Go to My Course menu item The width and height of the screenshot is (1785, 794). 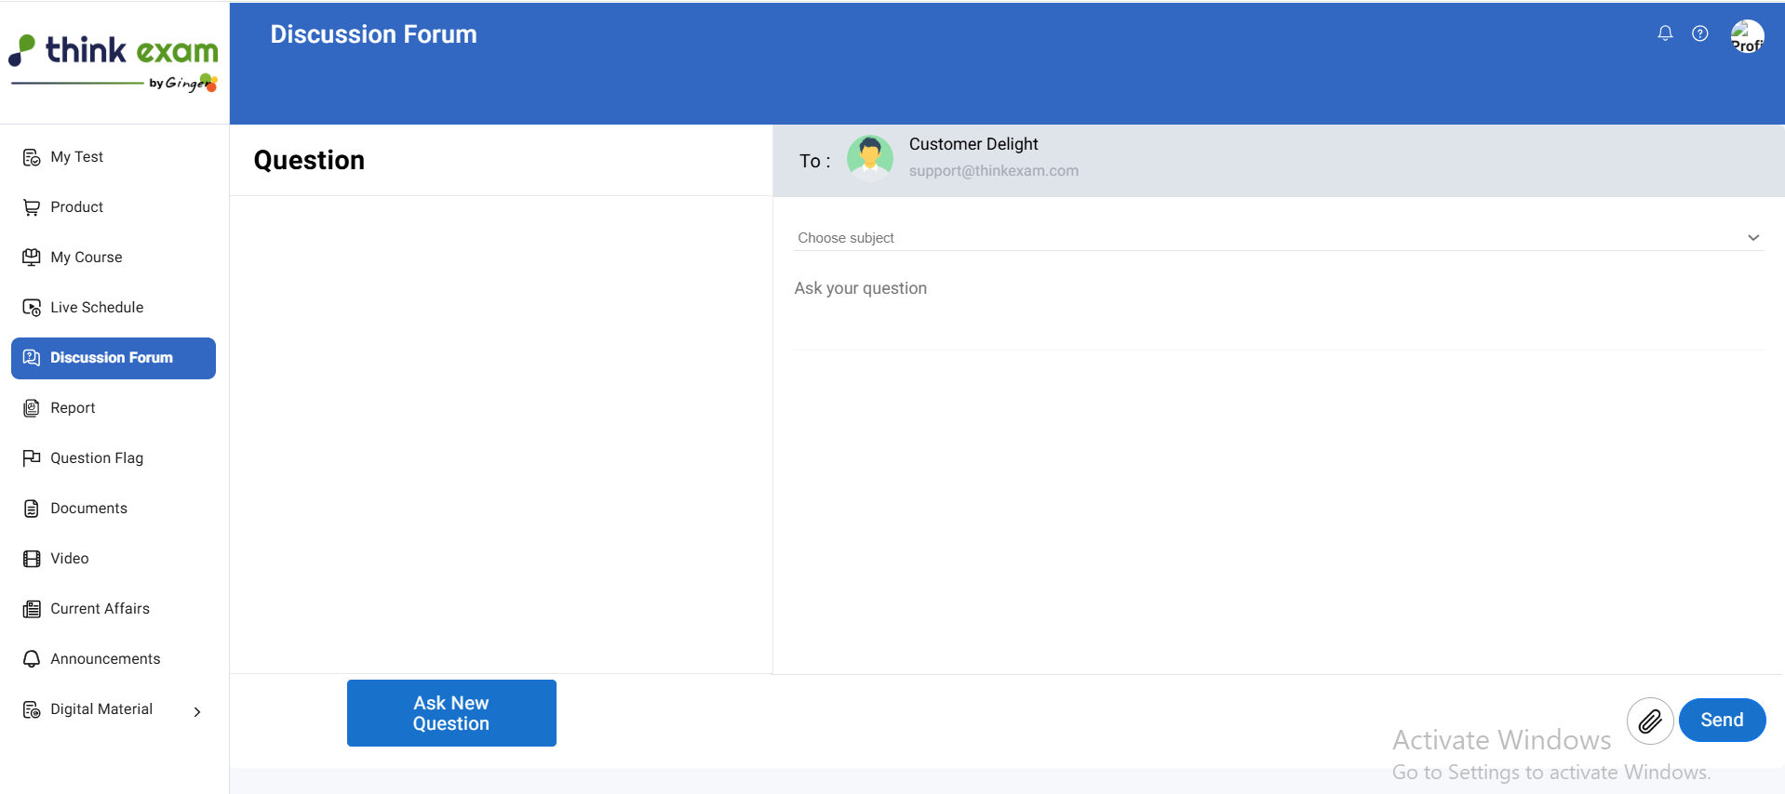(87, 258)
